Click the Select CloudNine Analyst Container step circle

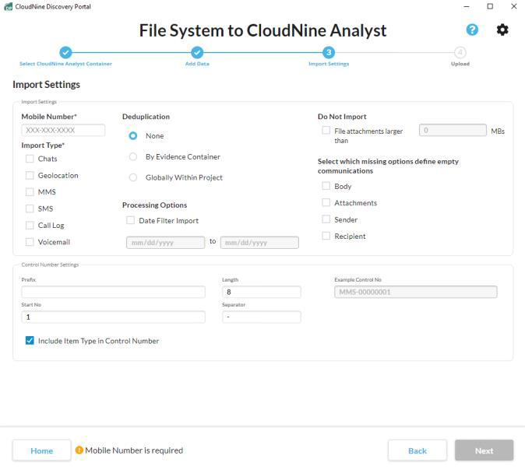(x=65, y=53)
